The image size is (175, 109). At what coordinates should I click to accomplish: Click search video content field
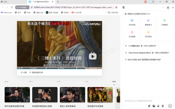point(36,72)
